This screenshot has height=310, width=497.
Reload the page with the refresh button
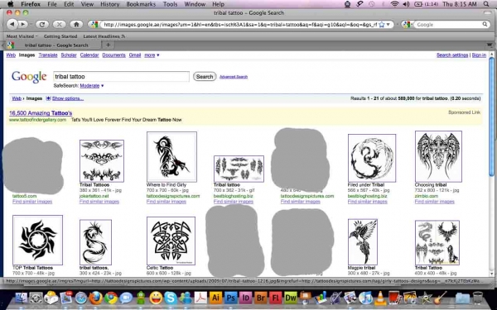pos(42,24)
